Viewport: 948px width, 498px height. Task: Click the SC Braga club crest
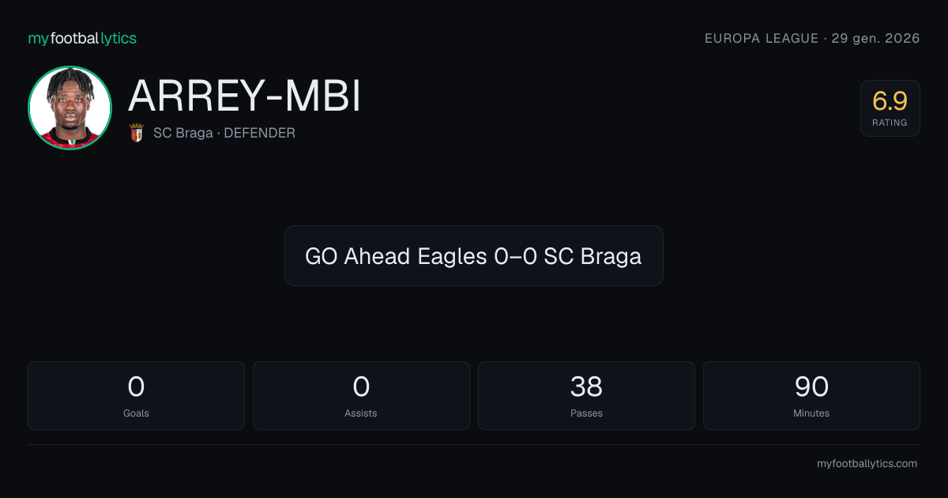[x=136, y=133]
